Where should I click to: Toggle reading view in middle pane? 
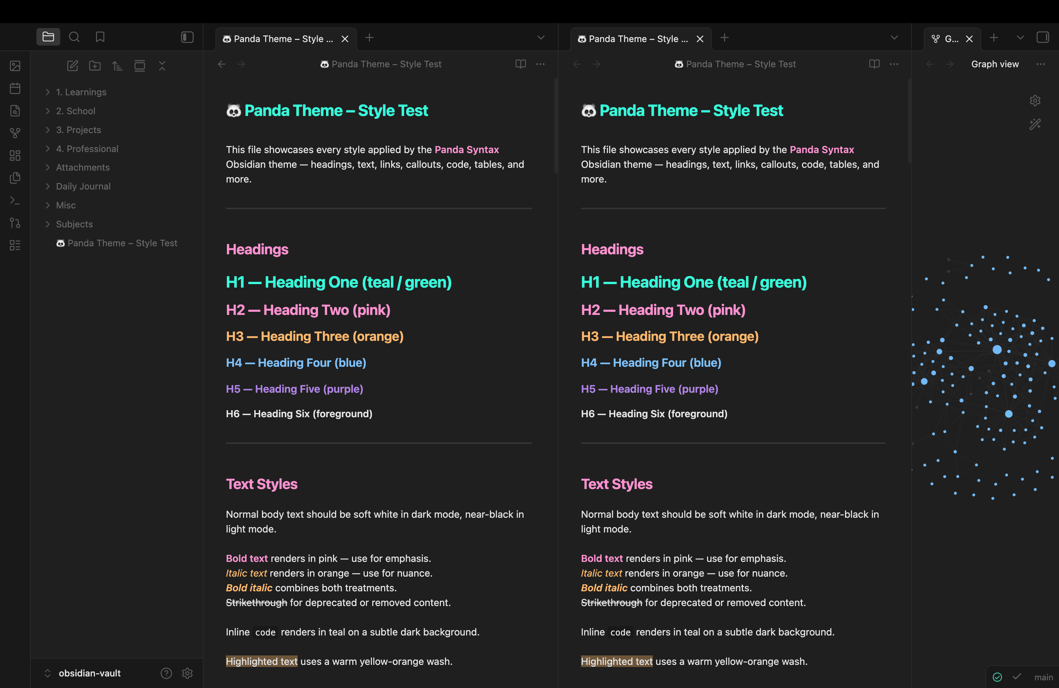874,64
